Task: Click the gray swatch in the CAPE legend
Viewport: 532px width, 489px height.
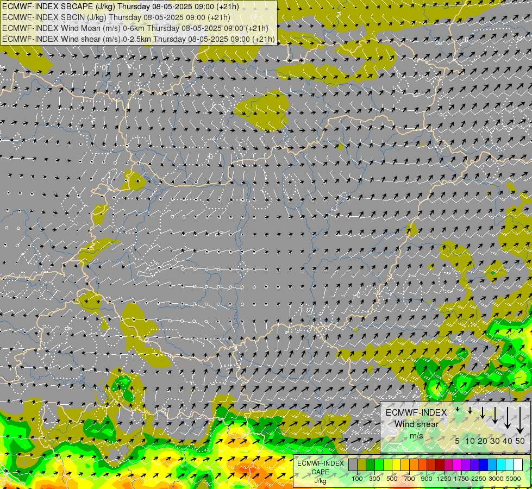Action: pyautogui.click(x=353, y=465)
